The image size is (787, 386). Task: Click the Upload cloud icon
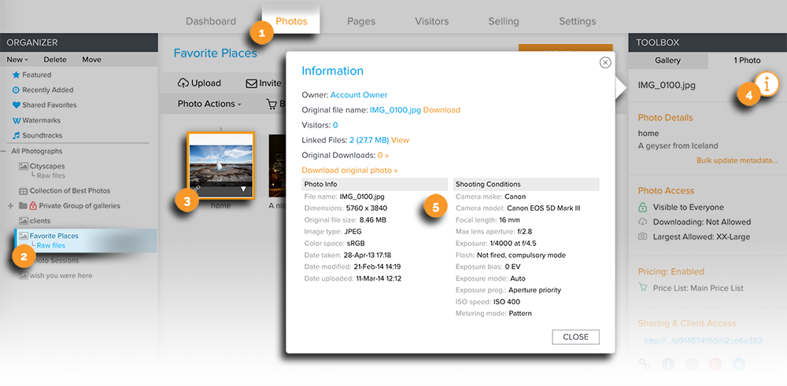(x=183, y=83)
